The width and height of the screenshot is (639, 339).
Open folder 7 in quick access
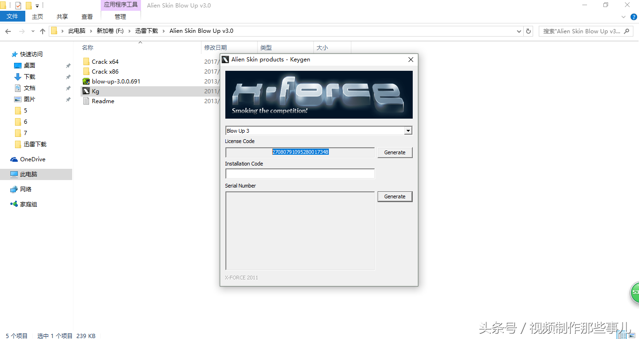click(25, 133)
